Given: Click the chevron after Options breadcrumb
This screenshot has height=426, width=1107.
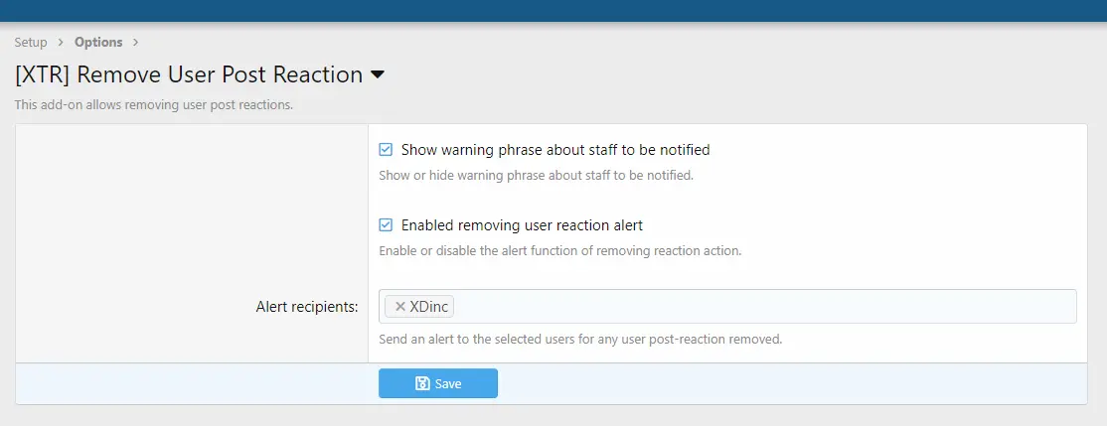Looking at the screenshot, I should [x=135, y=43].
